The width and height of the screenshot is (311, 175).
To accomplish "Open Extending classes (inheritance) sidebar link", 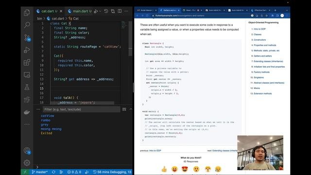I will (x=268, y=61).
